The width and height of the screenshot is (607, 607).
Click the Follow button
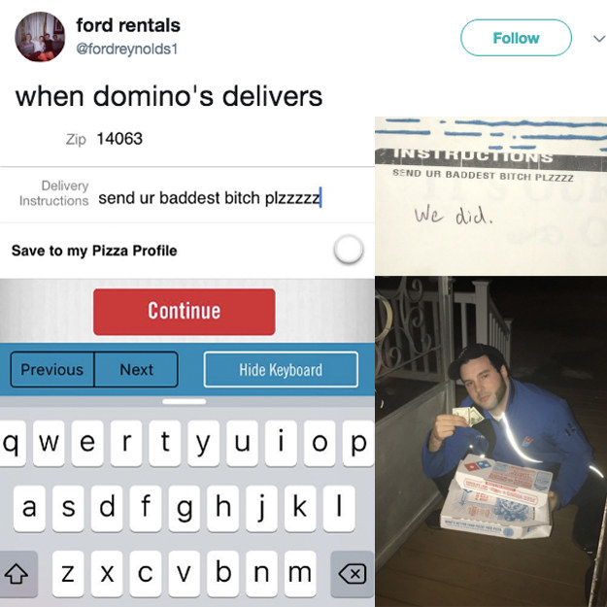tap(516, 38)
